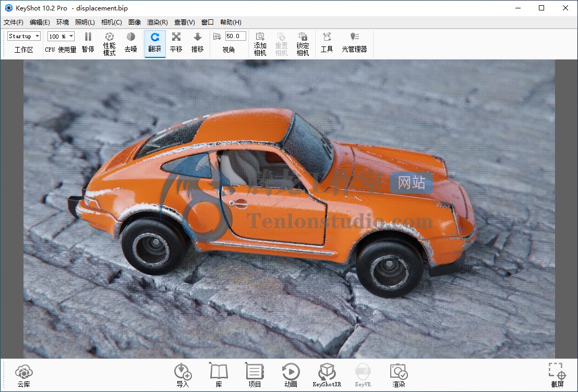This screenshot has width=578, height=392.
Task: Close the KeyShot window
Action: tap(565, 8)
